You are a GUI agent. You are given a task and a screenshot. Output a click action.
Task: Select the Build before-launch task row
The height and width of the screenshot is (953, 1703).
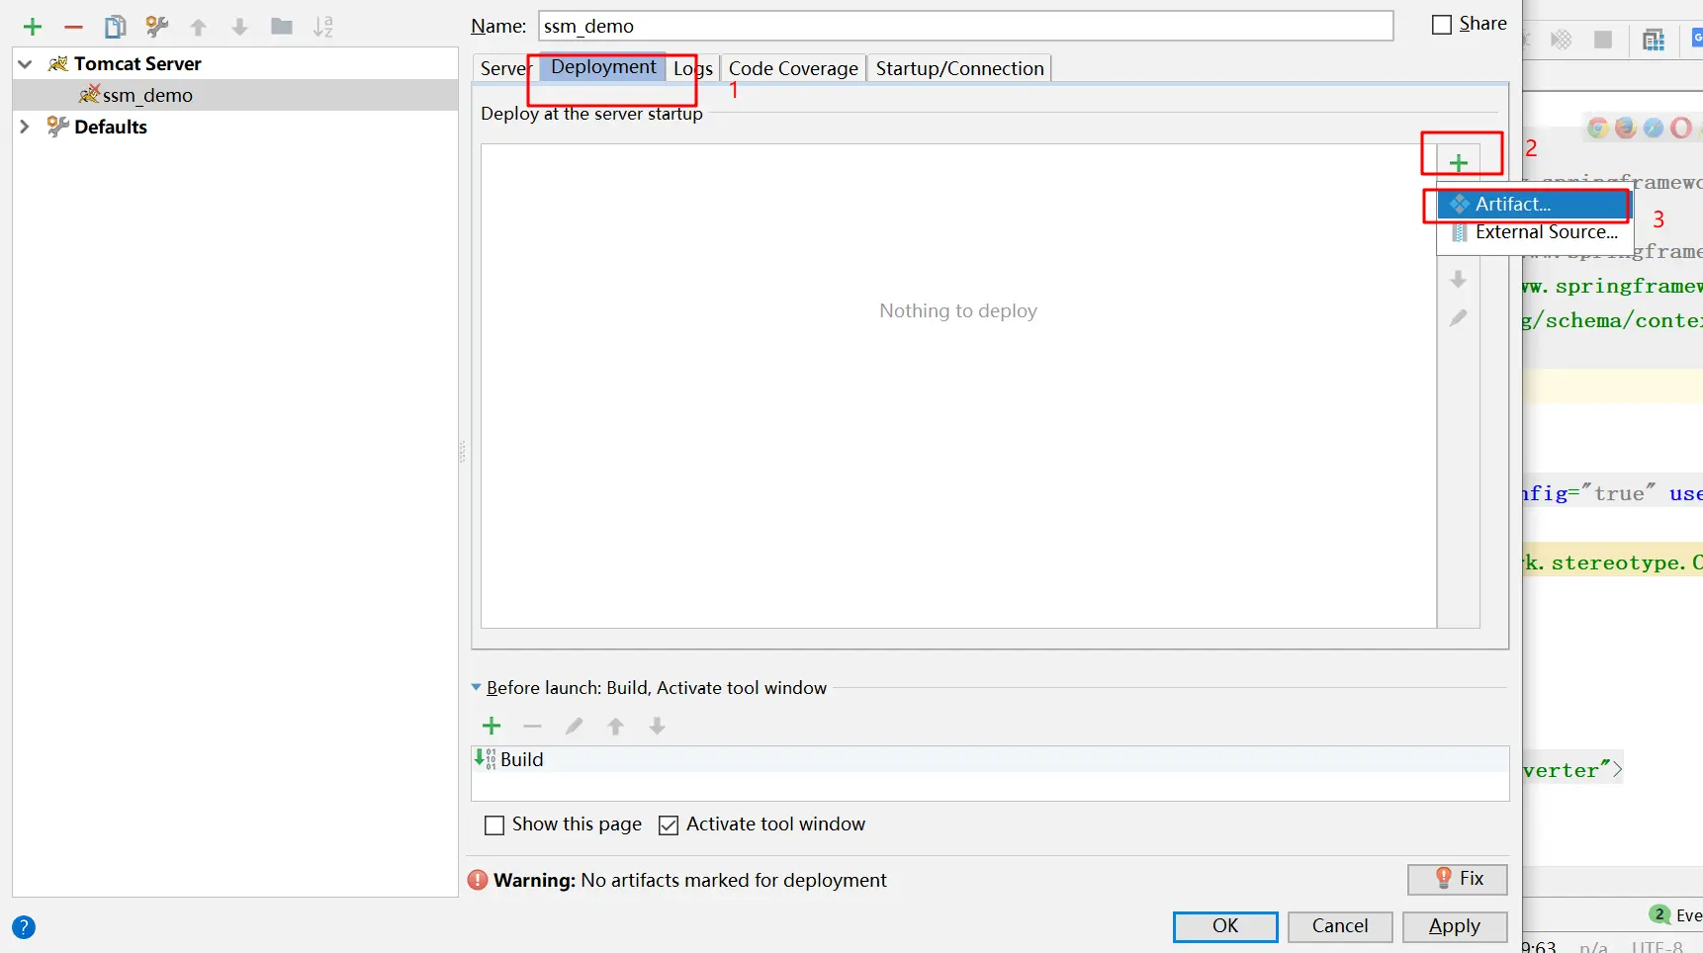(990, 759)
